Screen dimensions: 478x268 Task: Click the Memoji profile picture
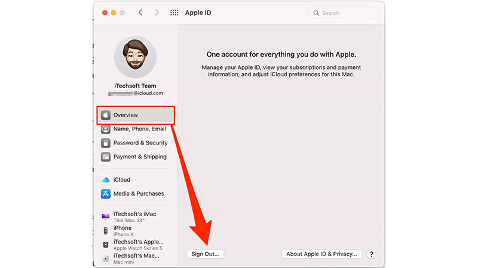136,57
